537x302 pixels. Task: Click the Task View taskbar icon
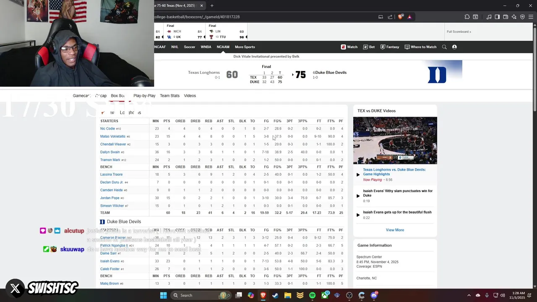[239, 295]
